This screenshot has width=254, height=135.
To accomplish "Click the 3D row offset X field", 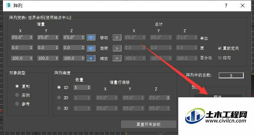I will (107, 108).
